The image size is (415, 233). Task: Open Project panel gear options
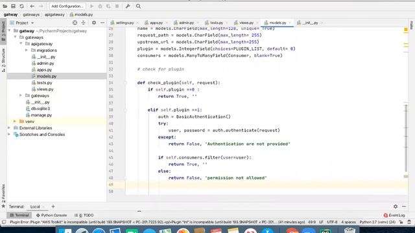pos(94,23)
